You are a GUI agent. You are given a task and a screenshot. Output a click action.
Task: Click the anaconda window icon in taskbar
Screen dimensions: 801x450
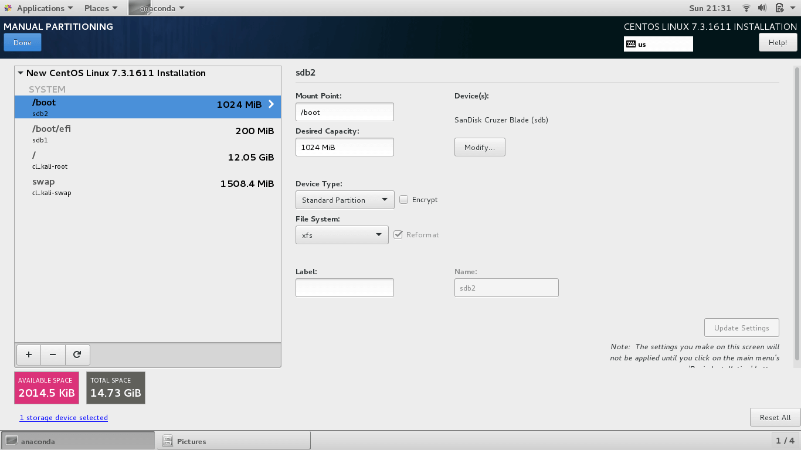[x=12, y=441]
